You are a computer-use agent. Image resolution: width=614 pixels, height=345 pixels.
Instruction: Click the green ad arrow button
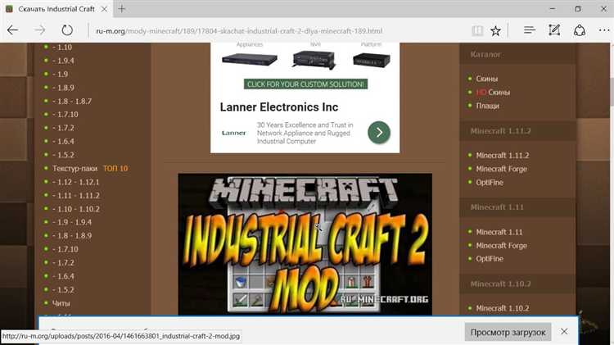coord(379,133)
